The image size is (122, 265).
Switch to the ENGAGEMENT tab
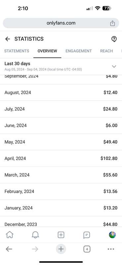(79, 51)
